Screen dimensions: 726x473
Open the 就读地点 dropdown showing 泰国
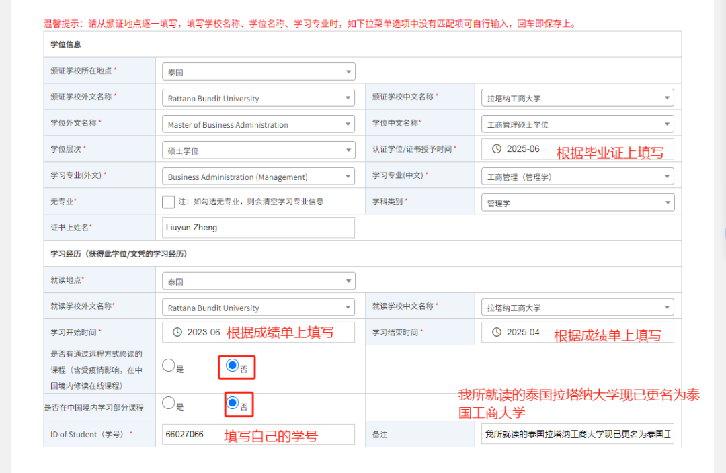(x=258, y=282)
